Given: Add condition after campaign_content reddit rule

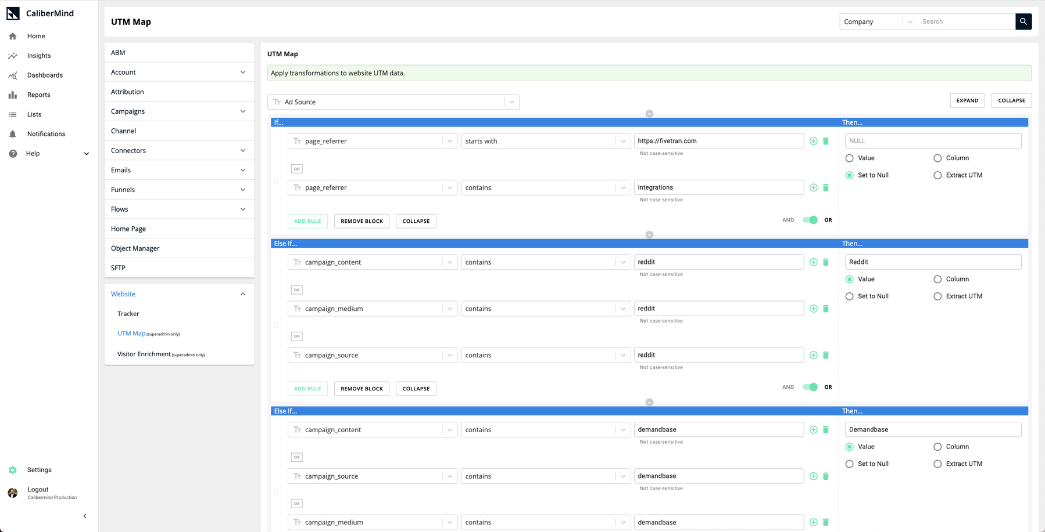Looking at the screenshot, I should click(x=813, y=262).
